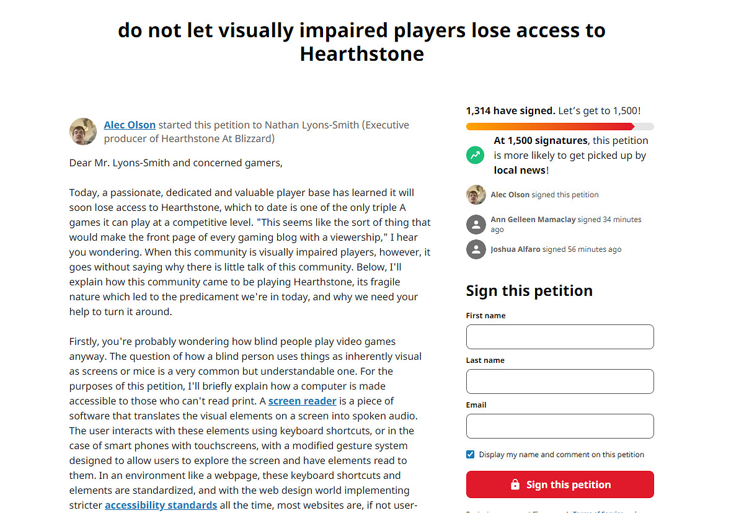
Task: Focus the First name field
Action: (559, 337)
